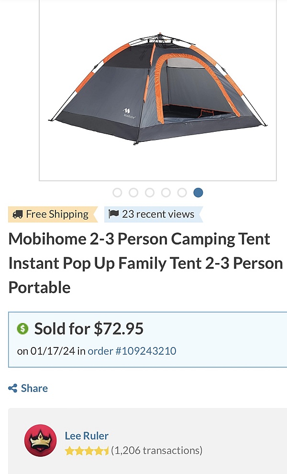Select the third image carousel dot
Screen dimensions: 287x474
click(150, 193)
